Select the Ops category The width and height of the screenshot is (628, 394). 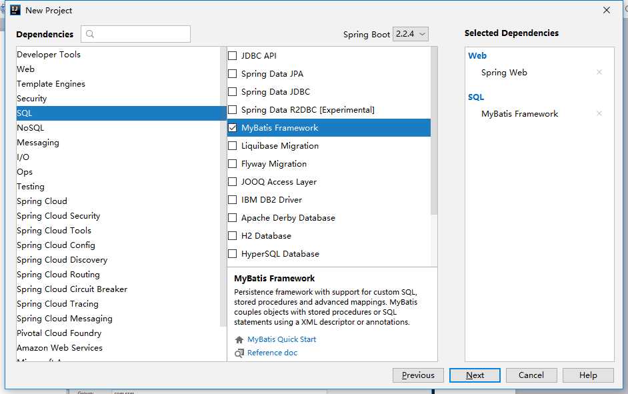click(119, 172)
